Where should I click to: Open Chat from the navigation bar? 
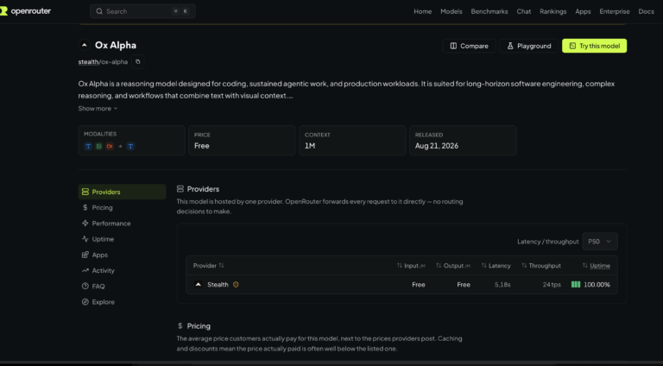[523, 11]
